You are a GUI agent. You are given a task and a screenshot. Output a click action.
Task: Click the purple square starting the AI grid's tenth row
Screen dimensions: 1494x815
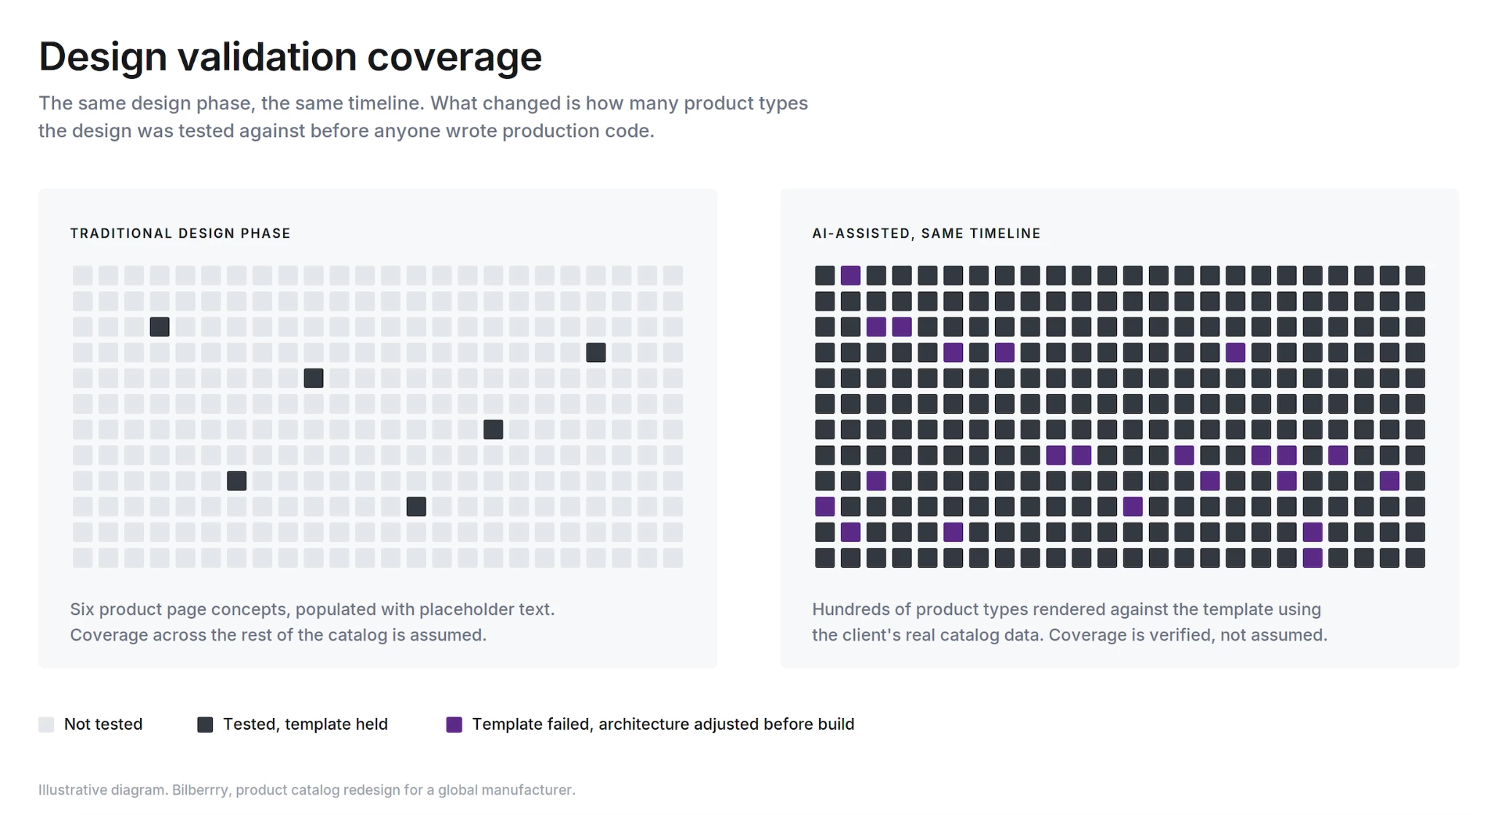click(x=825, y=506)
